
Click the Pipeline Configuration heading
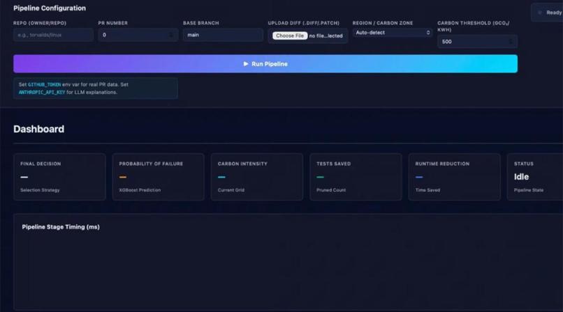click(50, 8)
